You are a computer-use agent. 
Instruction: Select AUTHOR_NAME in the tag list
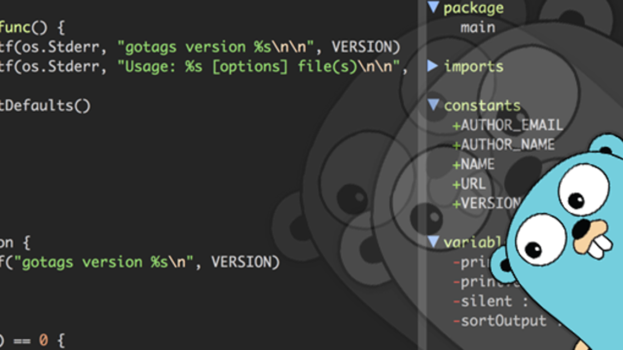coord(508,145)
